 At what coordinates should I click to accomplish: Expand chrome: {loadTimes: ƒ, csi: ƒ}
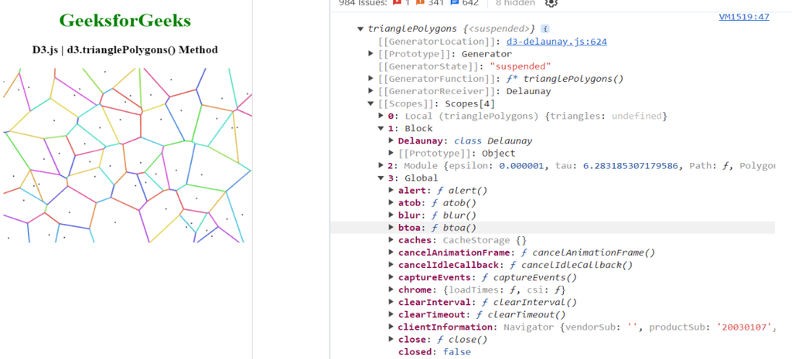[x=391, y=290]
